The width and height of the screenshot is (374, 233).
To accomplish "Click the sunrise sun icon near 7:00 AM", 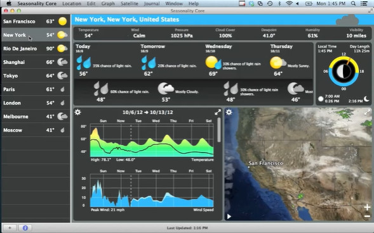I will click(321, 98).
